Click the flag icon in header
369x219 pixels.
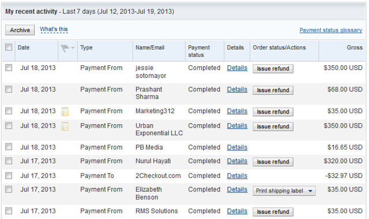65,49
